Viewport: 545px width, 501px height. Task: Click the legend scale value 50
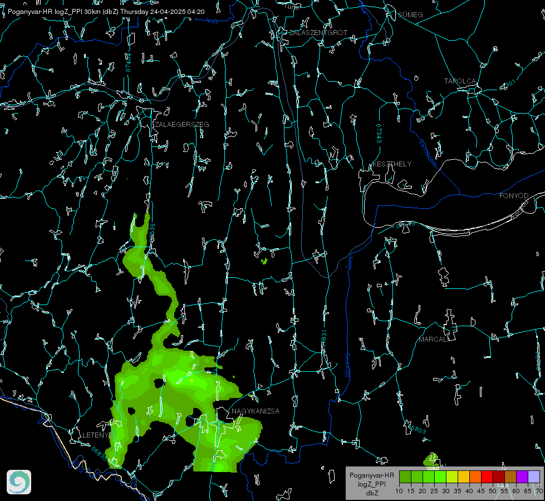pyautogui.click(x=493, y=491)
